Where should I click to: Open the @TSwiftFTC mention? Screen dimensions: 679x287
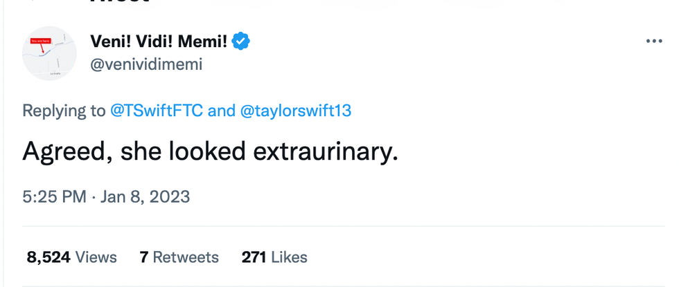(157, 111)
